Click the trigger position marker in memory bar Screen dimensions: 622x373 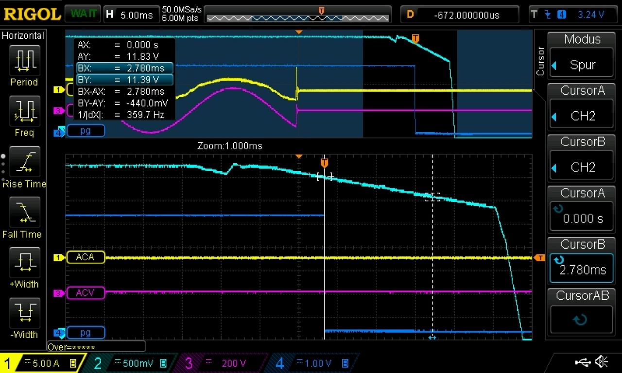point(321,10)
